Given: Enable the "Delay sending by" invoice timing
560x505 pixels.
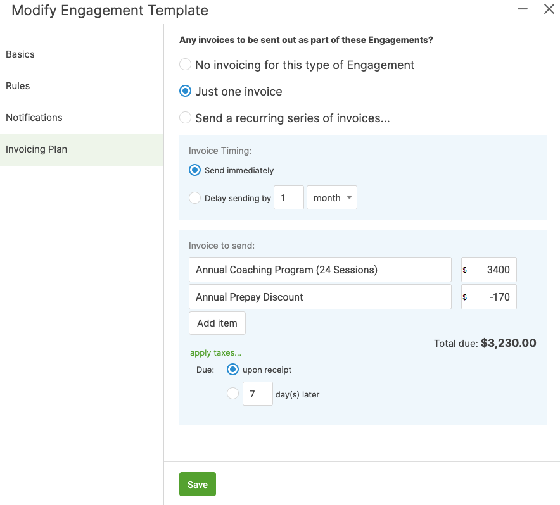Looking at the screenshot, I should tap(194, 197).
